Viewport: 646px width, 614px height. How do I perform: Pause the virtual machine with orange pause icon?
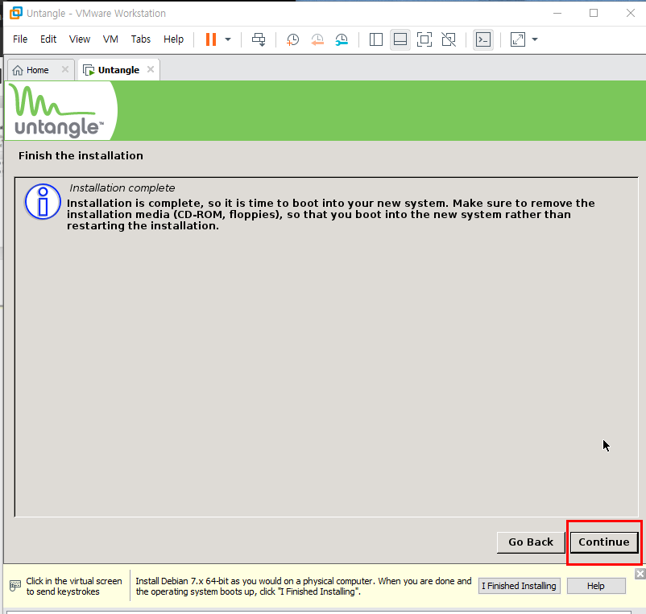[x=211, y=39]
